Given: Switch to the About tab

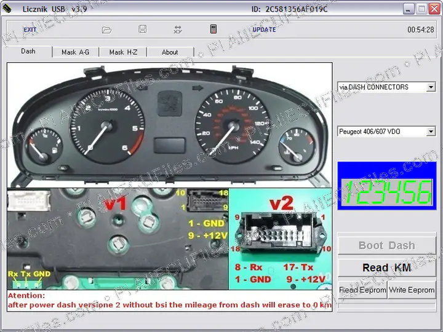Looking at the screenshot, I should 170,52.
